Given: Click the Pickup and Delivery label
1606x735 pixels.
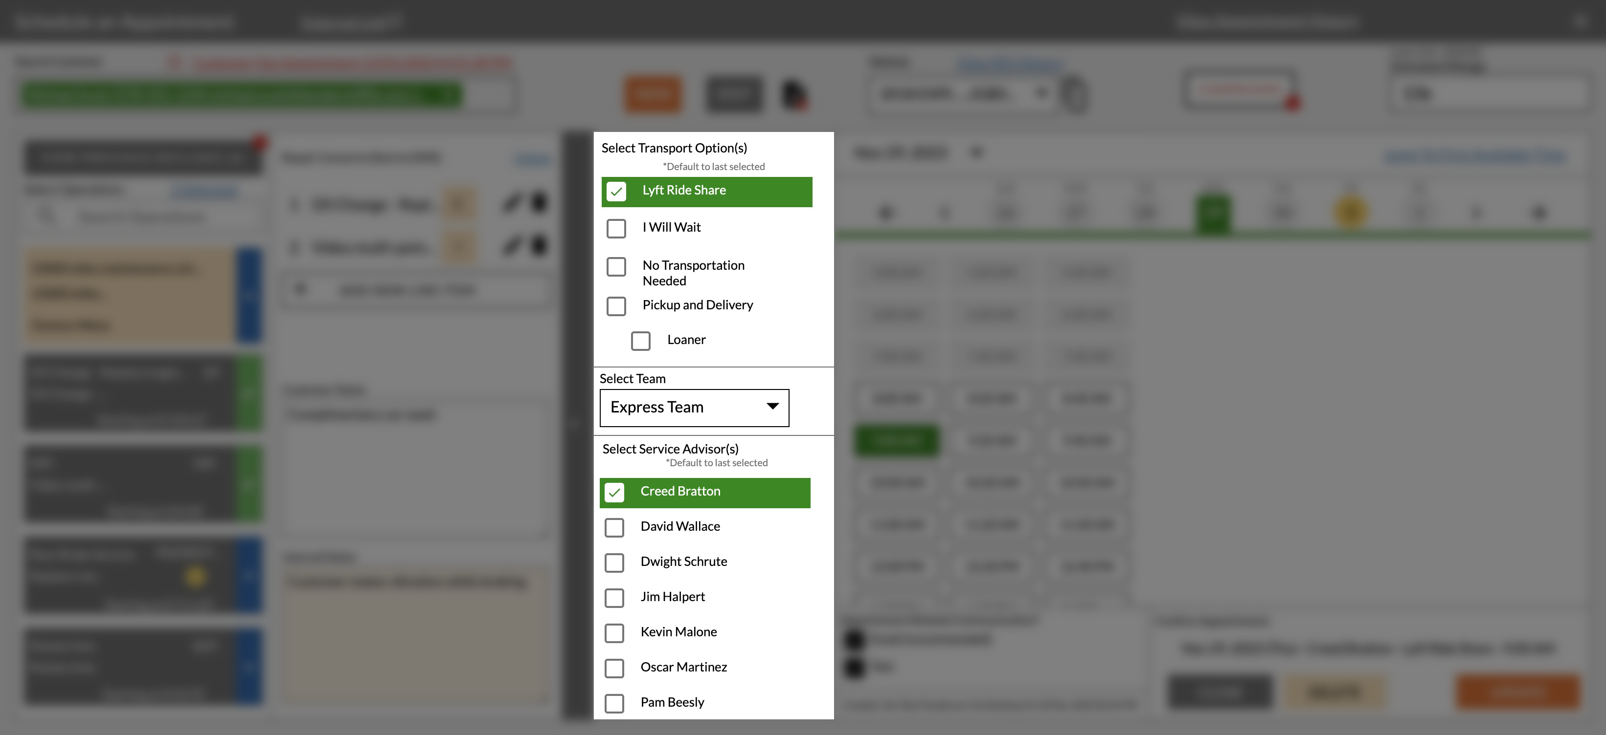Looking at the screenshot, I should click(698, 305).
